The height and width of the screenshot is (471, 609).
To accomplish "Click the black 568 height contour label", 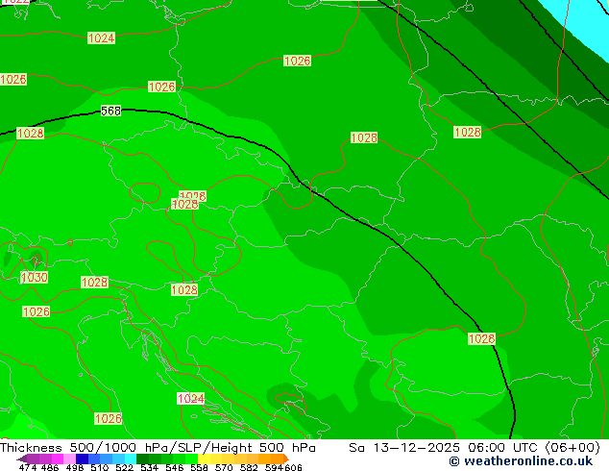I will coord(110,112).
